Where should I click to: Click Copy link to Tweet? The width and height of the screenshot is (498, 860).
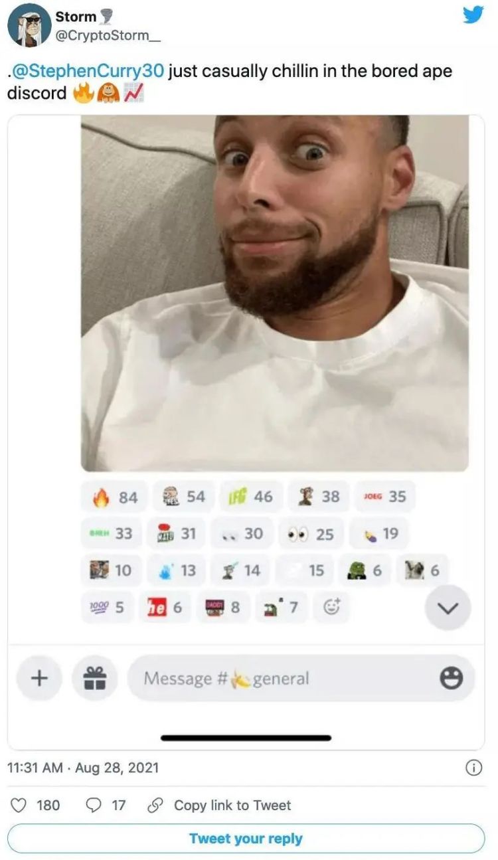[232, 806]
